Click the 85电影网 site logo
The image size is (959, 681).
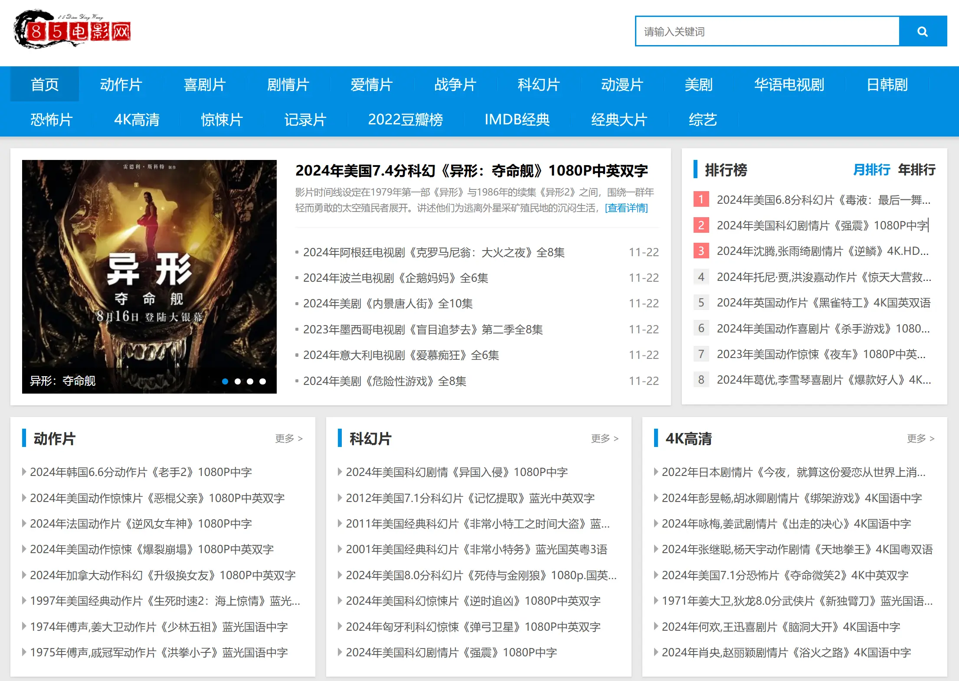click(x=72, y=30)
